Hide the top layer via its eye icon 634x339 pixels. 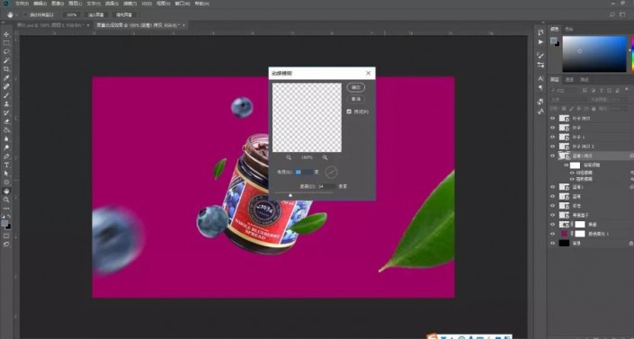coord(553,118)
